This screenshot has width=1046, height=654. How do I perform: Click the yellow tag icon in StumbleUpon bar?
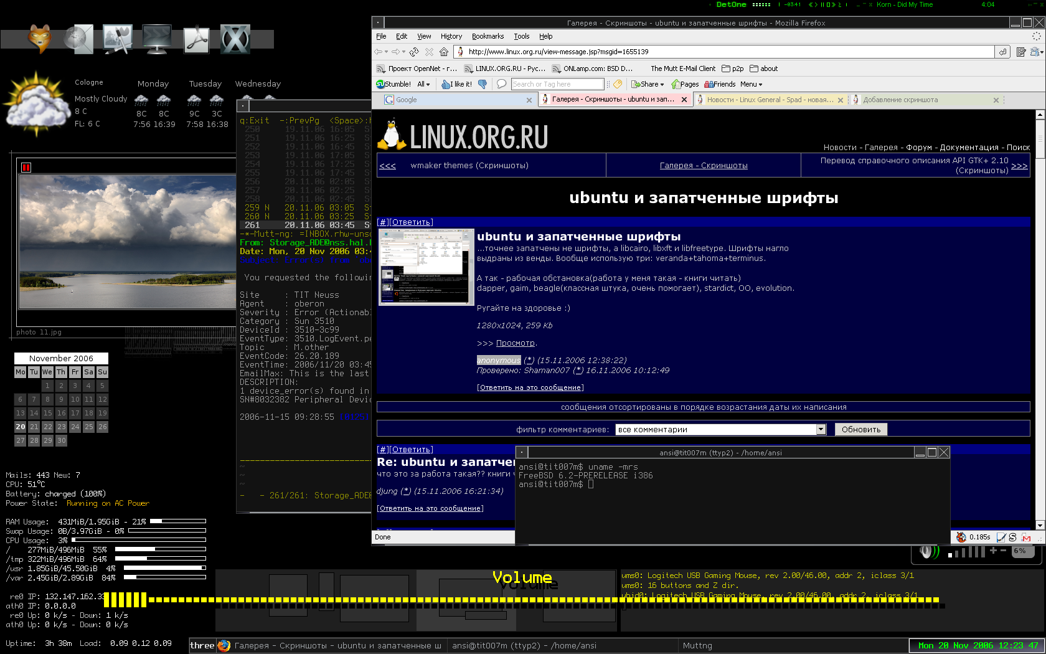tap(618, 84)
